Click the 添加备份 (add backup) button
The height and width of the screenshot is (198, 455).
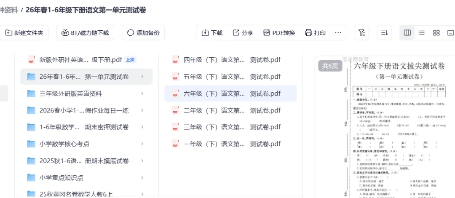(143, 33)
